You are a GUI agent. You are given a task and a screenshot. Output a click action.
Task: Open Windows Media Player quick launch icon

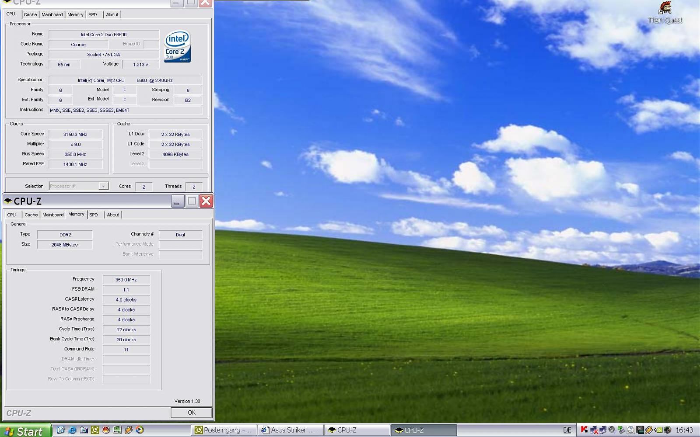point(140,430)
